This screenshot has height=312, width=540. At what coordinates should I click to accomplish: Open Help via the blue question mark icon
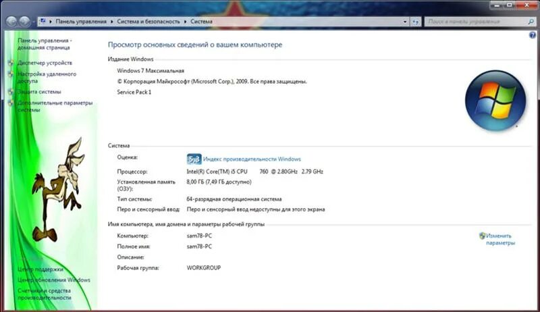tap(533, 35)
